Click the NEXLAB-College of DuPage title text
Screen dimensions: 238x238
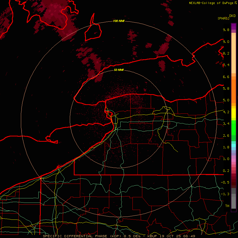point(211,3)
